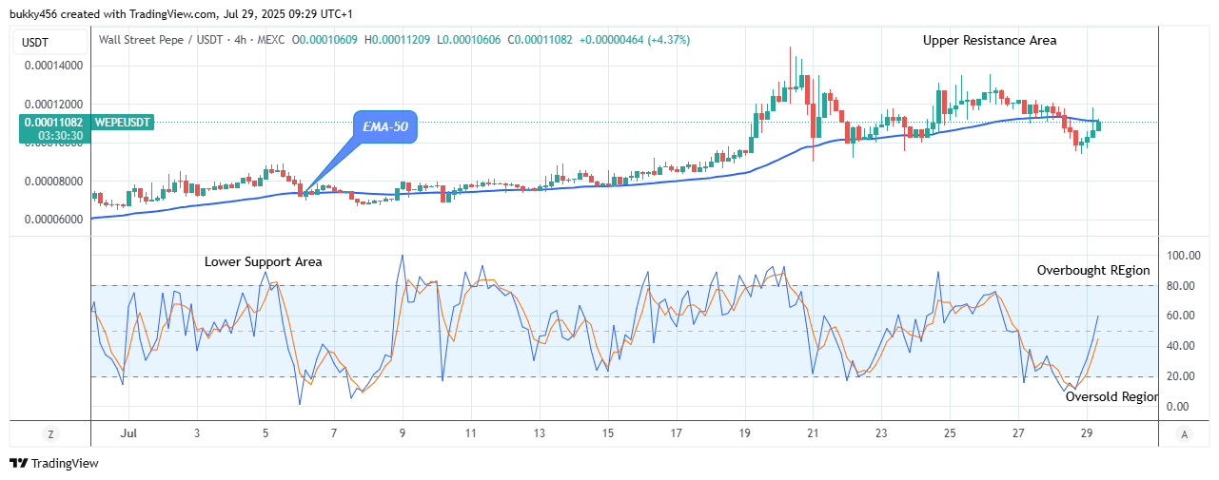Image resolution: width=1219 pixels, height=480 pixels.
Task: Click the Wall Street Pepe / USDT symbol title
Action: coord(163,40)
